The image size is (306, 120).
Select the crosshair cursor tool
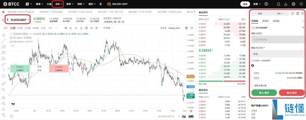[x=4, y=35]
